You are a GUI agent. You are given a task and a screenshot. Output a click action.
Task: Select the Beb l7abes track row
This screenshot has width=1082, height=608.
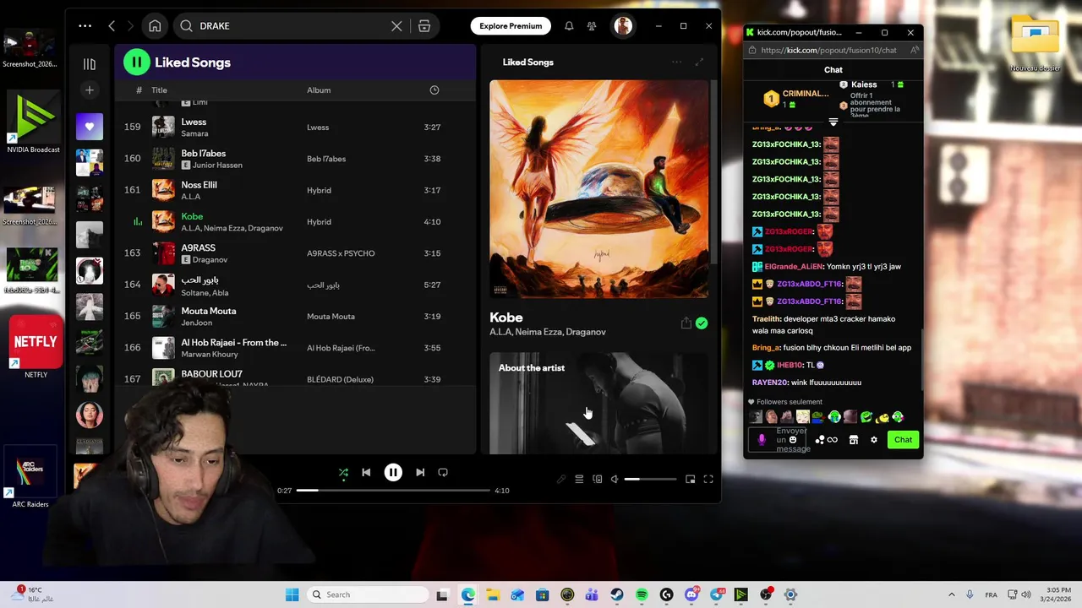(x=295, y=159)
